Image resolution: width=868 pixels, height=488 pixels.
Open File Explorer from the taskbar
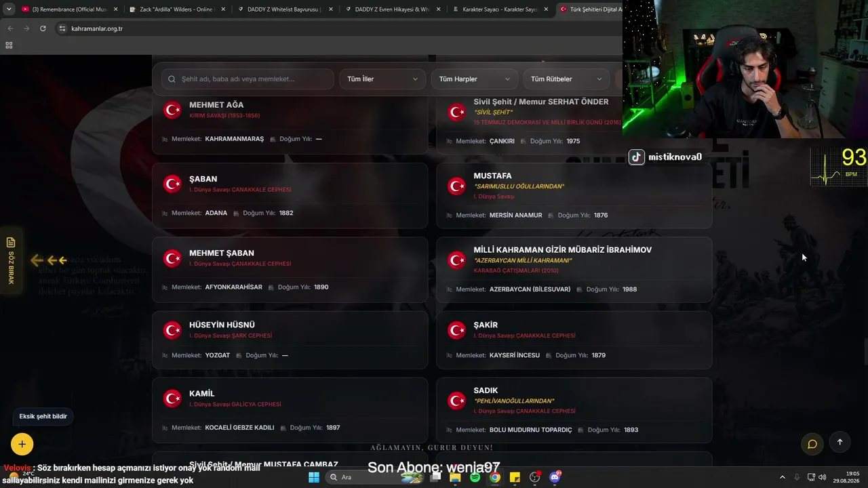[x=455, y=477]
